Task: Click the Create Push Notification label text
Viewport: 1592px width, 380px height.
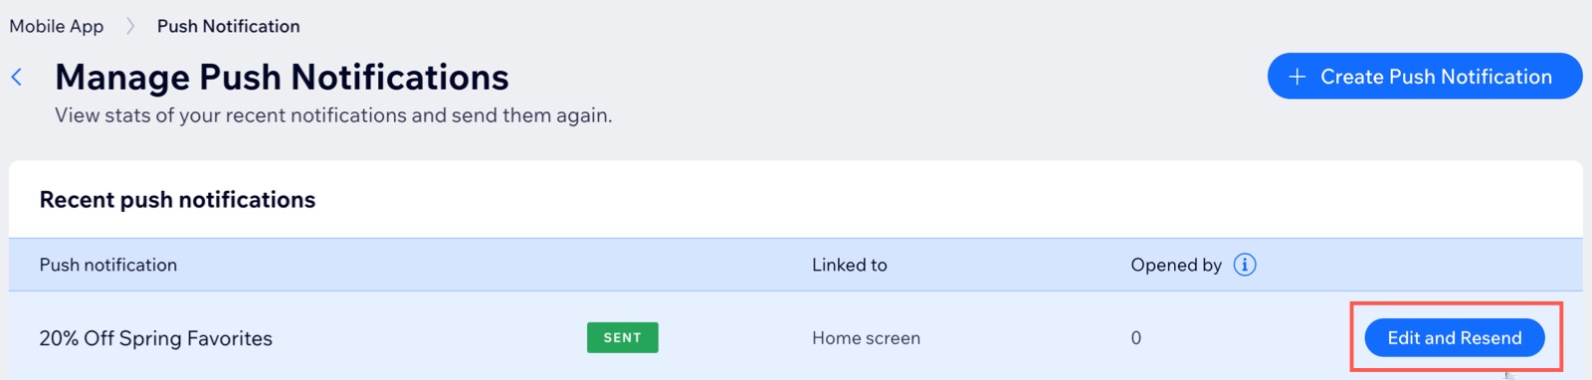Action: 1436,77
